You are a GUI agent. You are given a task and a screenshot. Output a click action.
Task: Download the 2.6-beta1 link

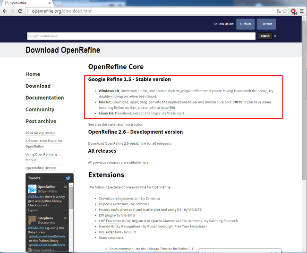(131, 144)
